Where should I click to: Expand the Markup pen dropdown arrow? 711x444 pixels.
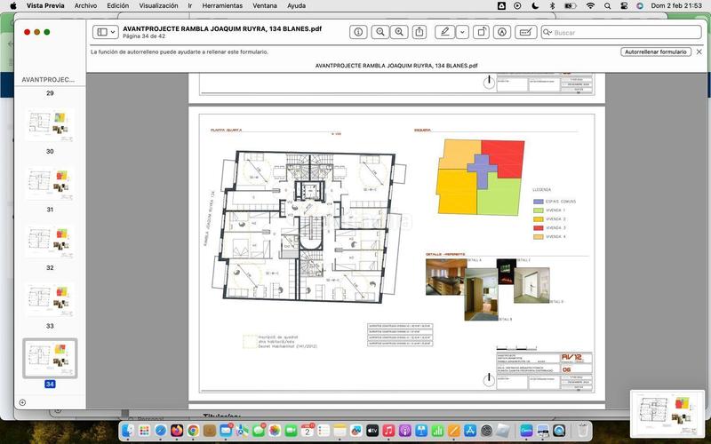click(x=462, y=32)
